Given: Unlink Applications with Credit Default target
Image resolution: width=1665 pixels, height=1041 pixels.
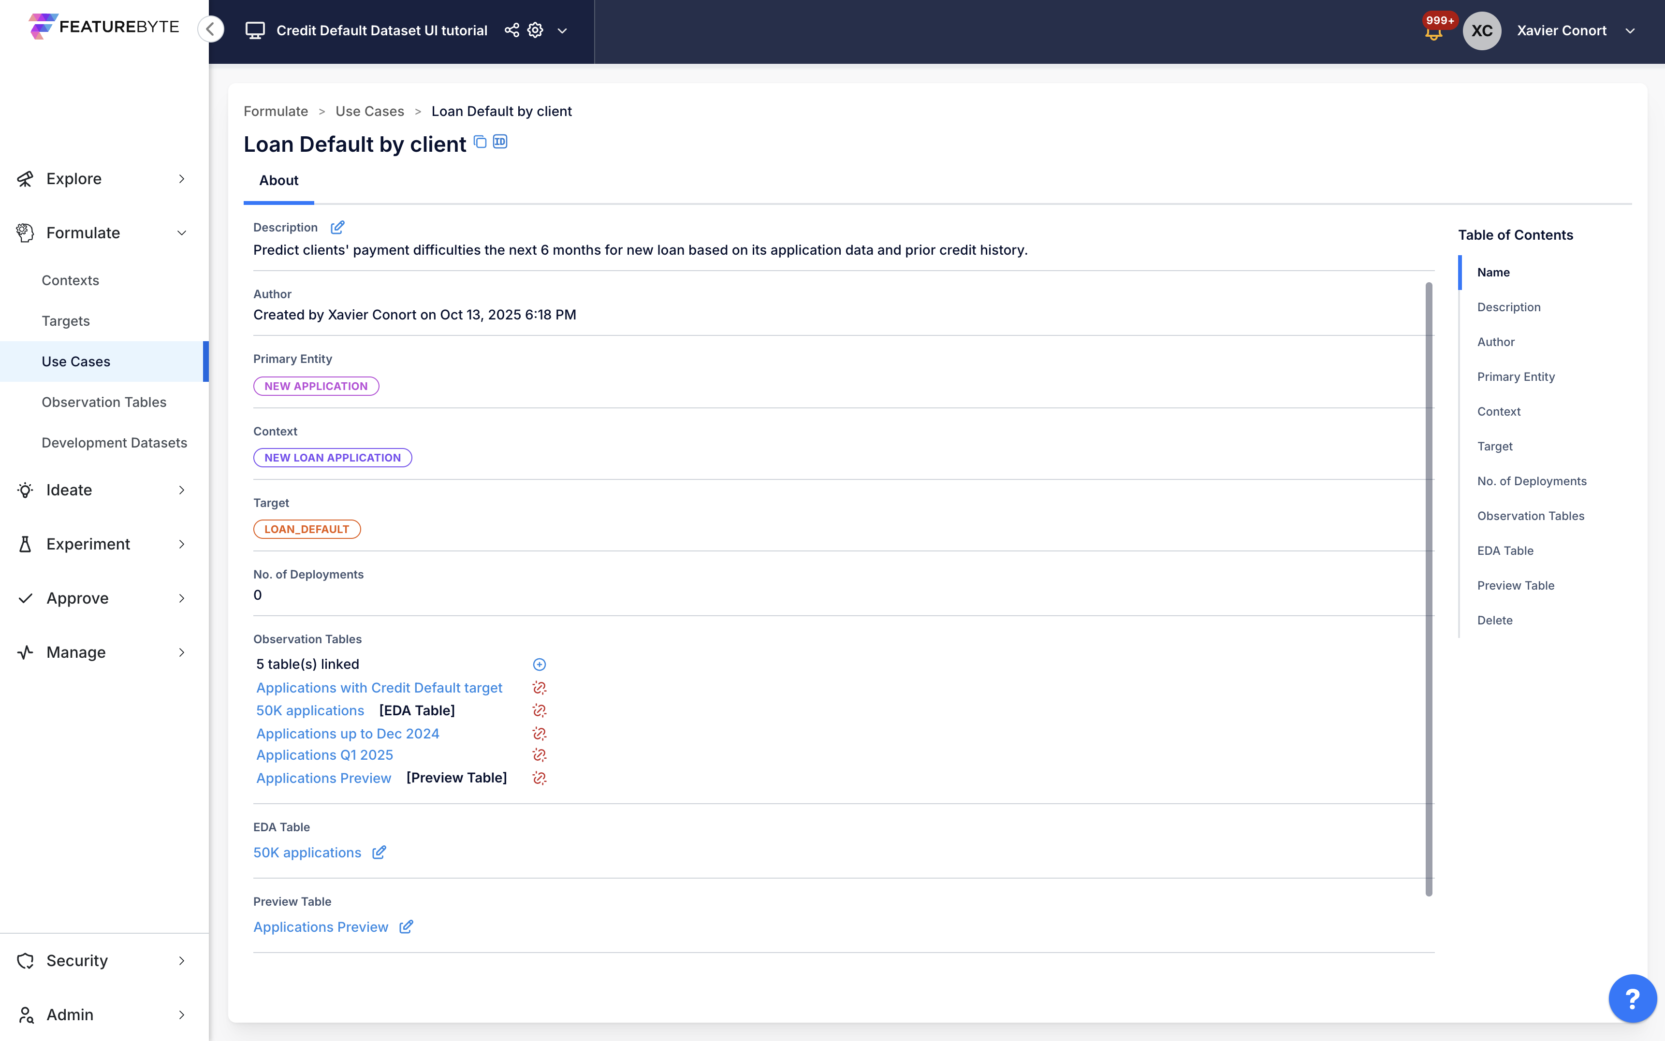Looking at the screenshot, I should [539, 688].
